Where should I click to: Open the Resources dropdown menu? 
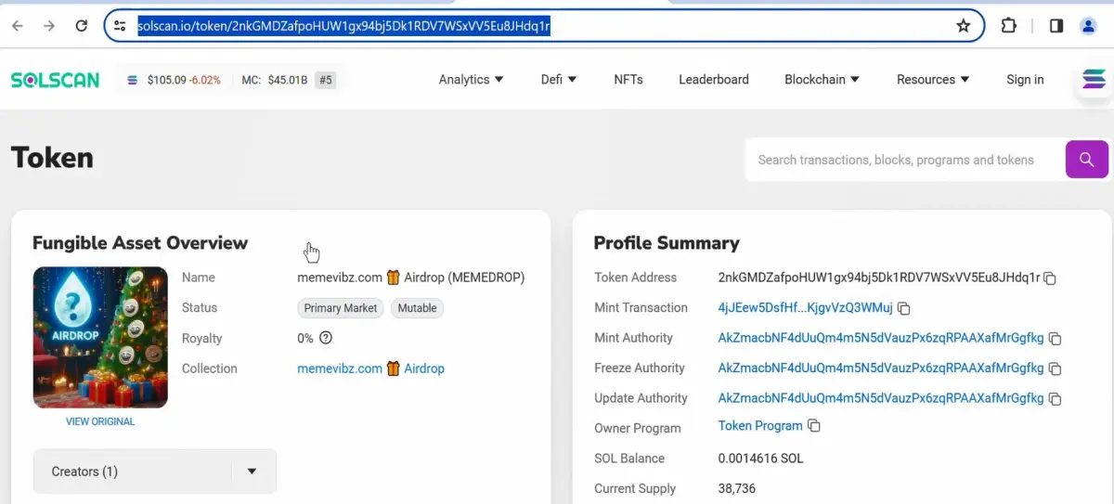coord(933,80)
